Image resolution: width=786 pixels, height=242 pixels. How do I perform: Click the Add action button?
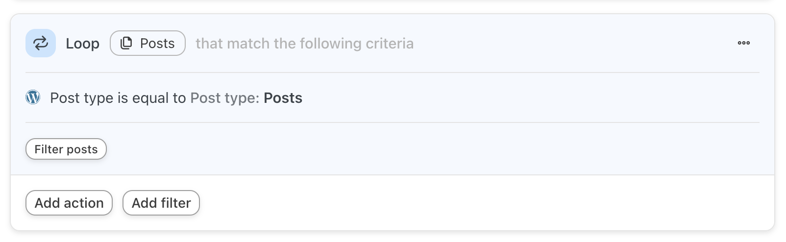(69, 203)
